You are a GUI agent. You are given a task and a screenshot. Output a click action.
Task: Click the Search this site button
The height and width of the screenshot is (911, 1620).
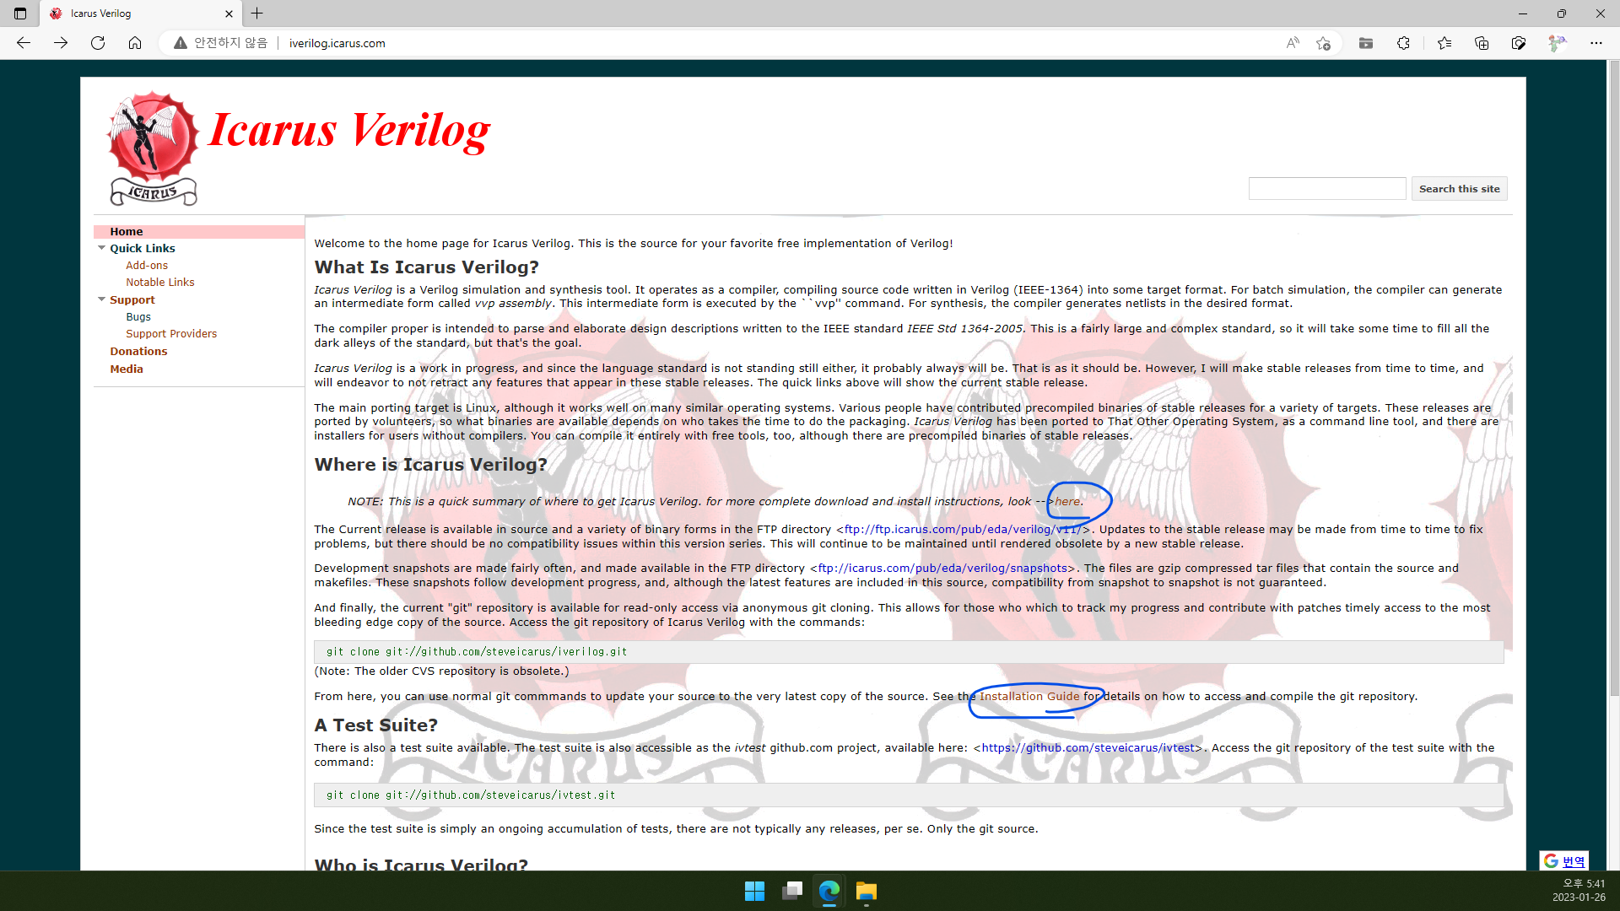[x=1460, y=188]
